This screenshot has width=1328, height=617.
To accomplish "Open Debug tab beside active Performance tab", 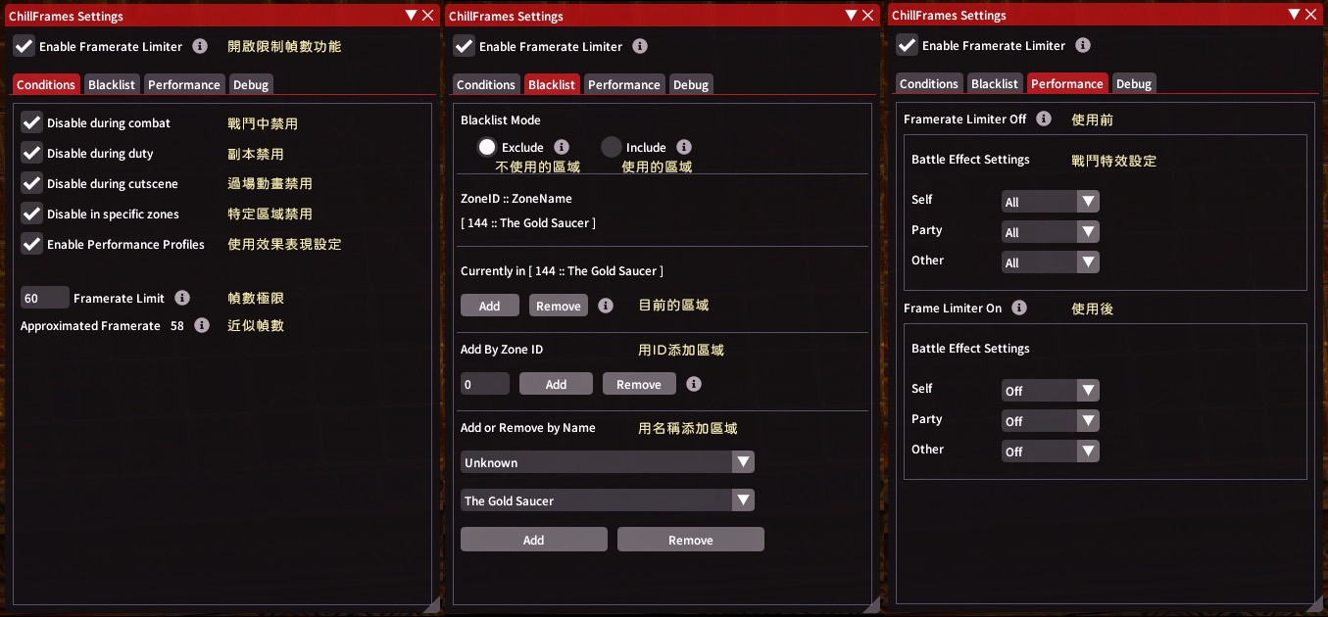I will pos(1134,83).
